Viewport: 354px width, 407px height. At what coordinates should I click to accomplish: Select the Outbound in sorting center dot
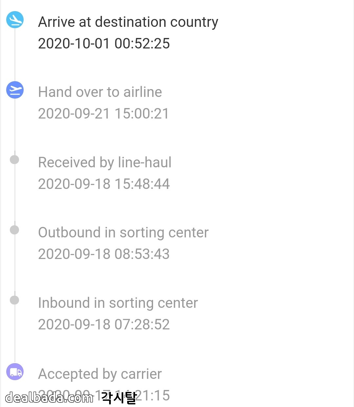click(x=14, y=230)
